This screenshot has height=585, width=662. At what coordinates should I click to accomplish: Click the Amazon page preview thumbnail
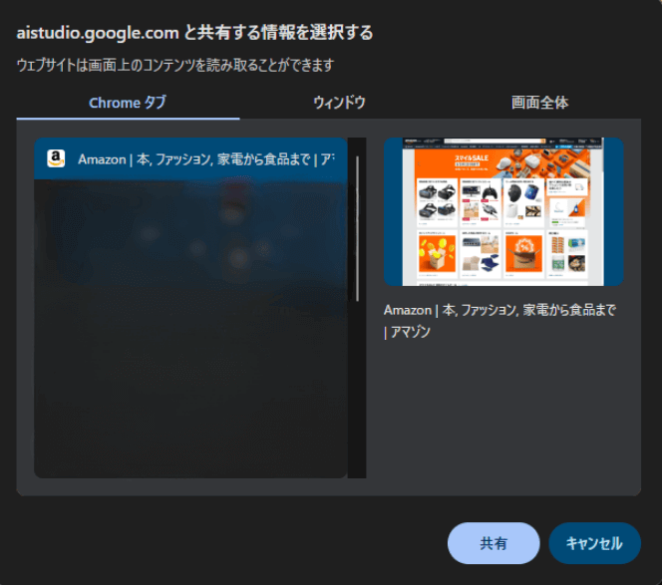tap(503, 212)
